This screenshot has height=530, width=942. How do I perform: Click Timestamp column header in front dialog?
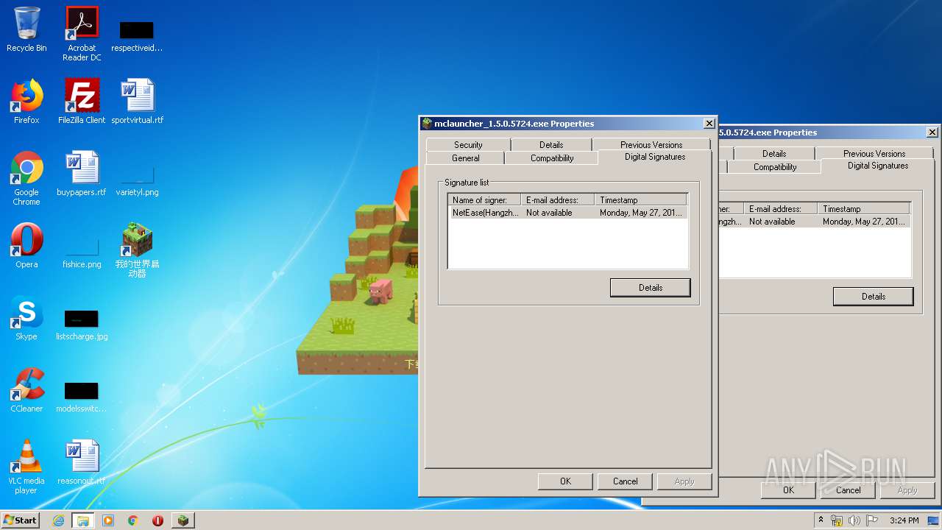click(x=641, y=200)
